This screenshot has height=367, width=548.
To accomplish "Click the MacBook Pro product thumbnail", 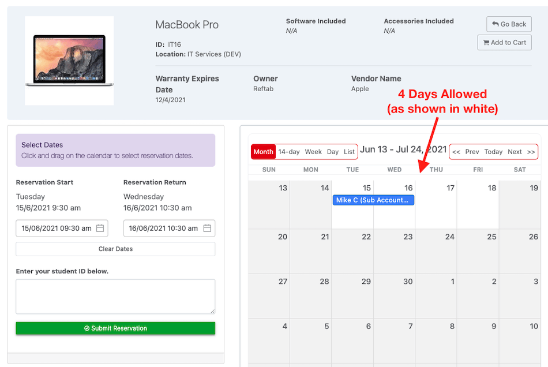I will pyautogui.click(x=69, y=61).
